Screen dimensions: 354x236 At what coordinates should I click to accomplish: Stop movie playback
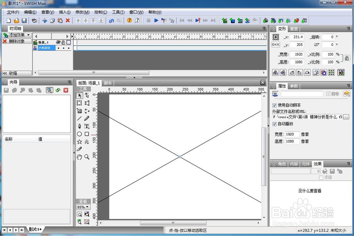pos(149,21)
